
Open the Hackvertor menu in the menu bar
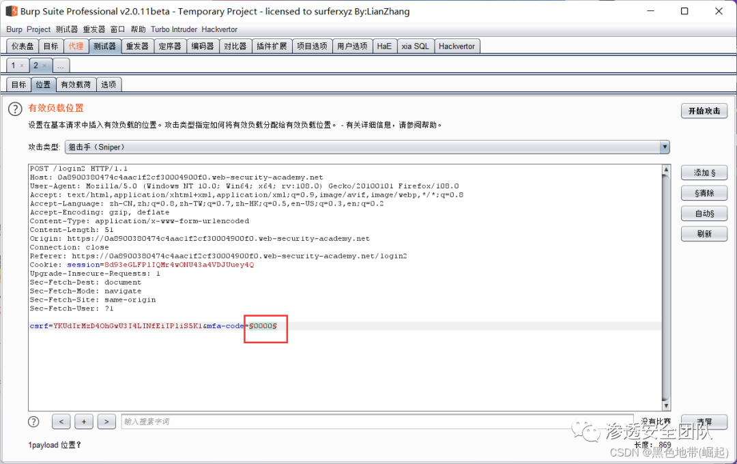pyautogui.click(x=220, y=29)
